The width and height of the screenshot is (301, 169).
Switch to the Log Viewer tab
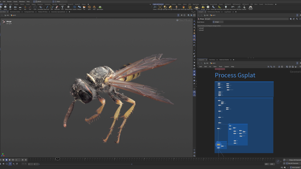tap(228, 12)
